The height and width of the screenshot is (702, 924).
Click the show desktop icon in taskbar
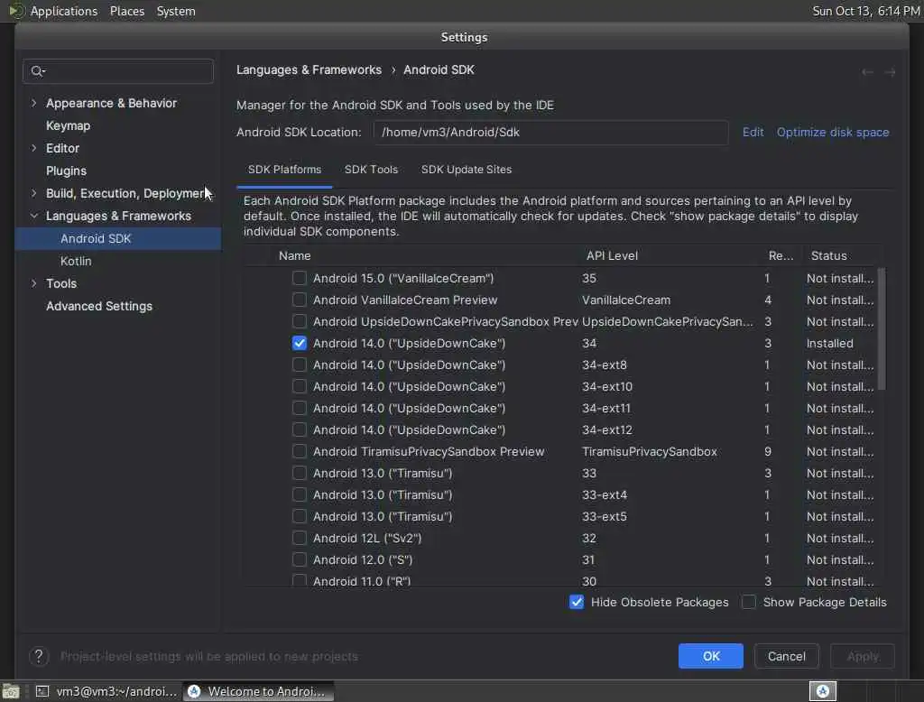pyautogui.click(x=11, y=691)
